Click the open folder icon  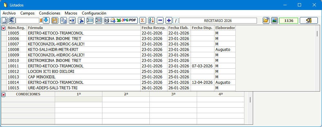(266, 20)
